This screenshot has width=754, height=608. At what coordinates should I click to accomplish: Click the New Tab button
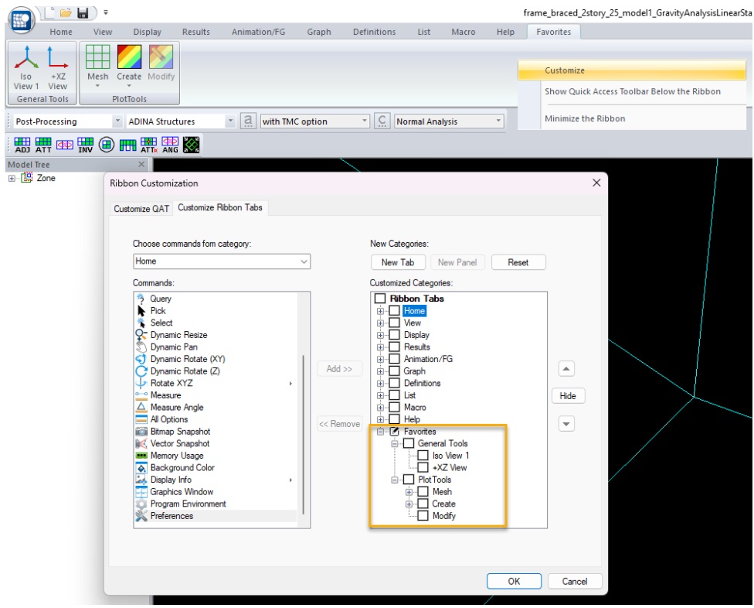pos(398,262)
